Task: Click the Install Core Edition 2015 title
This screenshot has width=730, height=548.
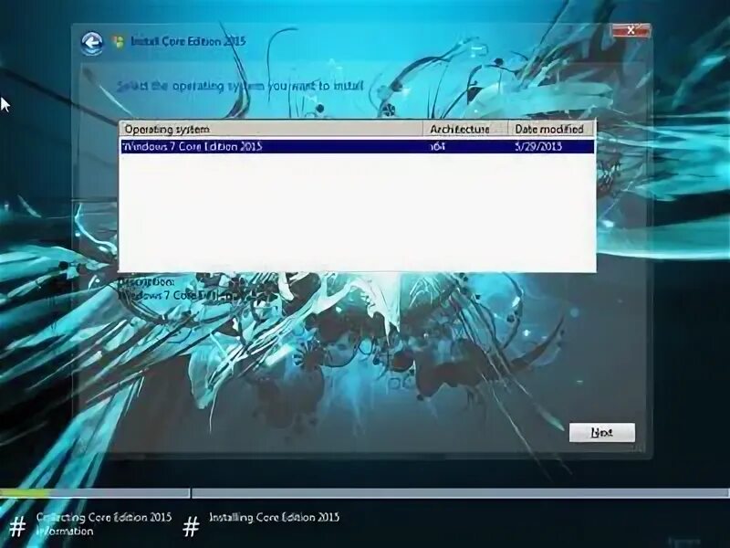Action: [188, 41]
